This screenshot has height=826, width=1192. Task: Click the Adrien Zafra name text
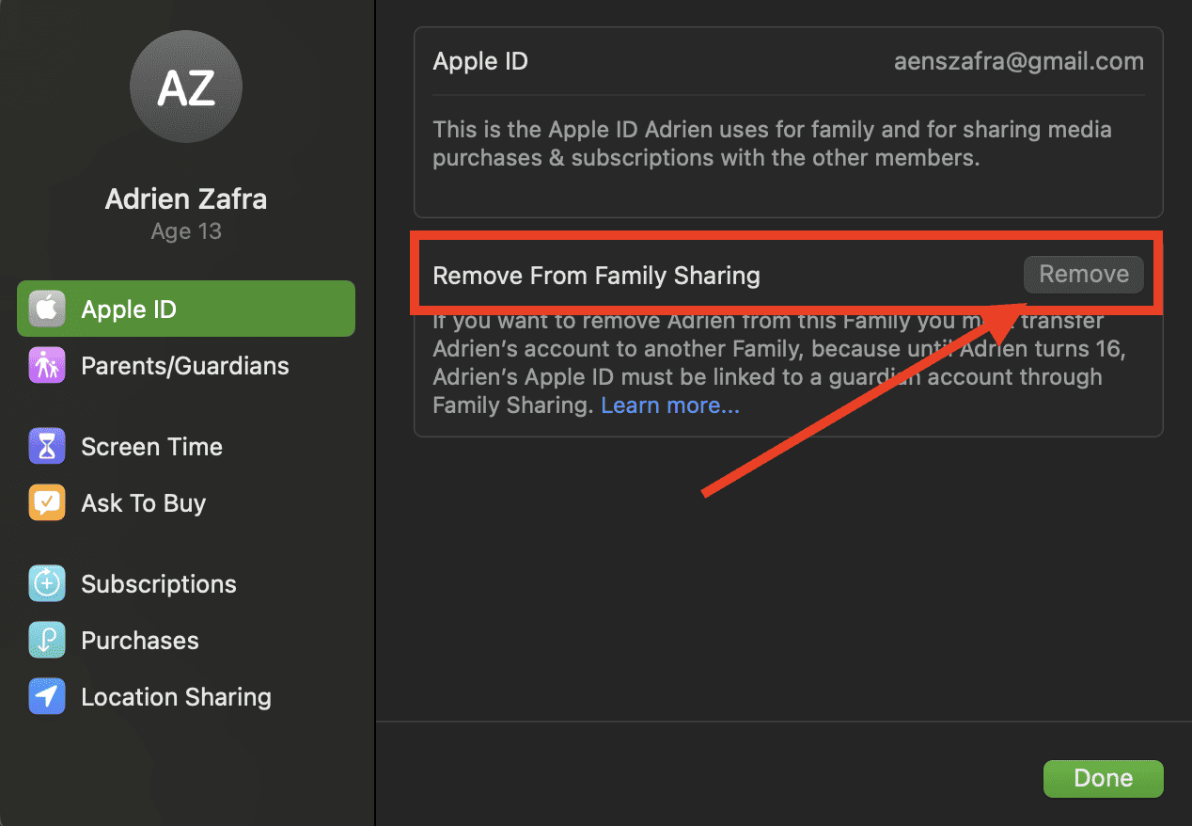[x=186, y=199]
